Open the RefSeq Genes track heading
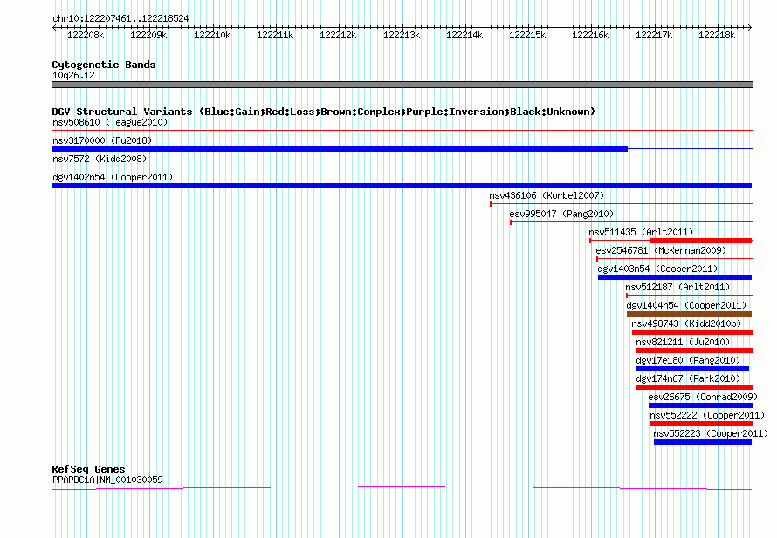The image size is (777, 538). tap(88, 469)
